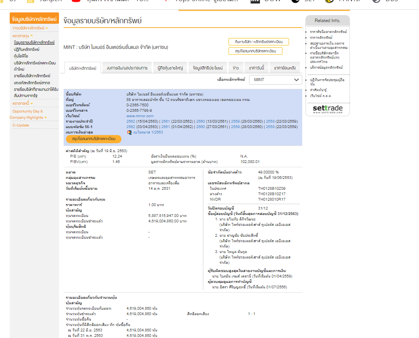Open เว็บไซต์ ก.ล.ต. link
419x338 pixels.
(321, 96)
